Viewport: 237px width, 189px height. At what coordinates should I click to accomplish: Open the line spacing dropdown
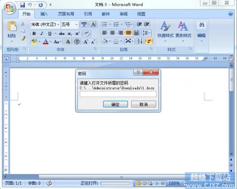point(146,33)
